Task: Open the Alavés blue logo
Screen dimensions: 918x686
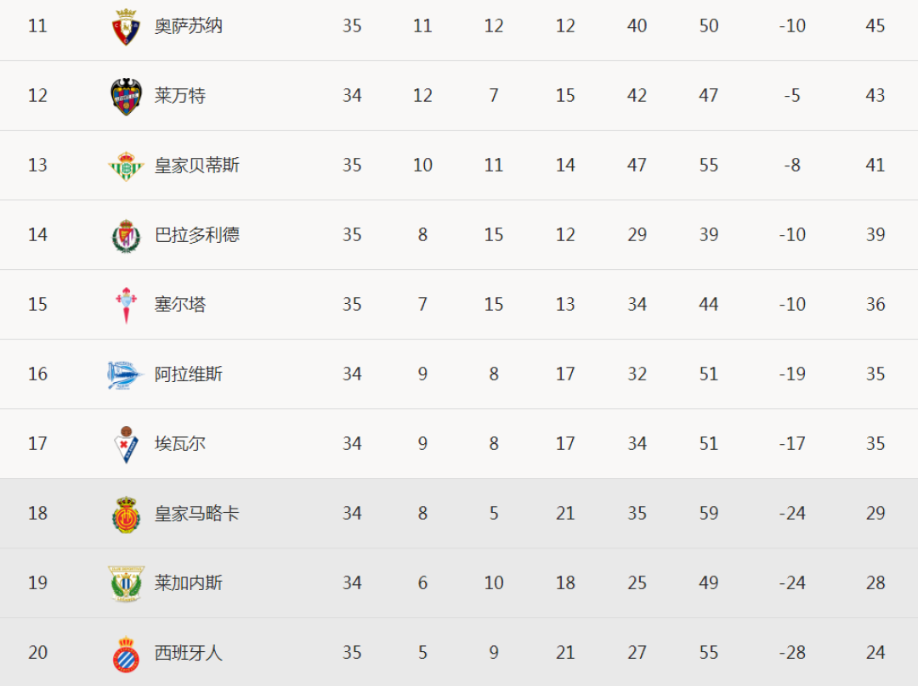Action: (x=126, y=374)
